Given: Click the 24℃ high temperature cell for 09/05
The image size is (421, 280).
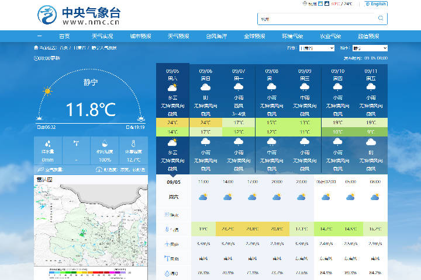Looking at the screenshot, I should 172,123.
